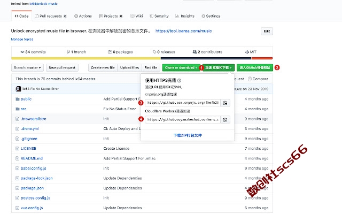
Task: Select the Cloudflare Workers URL field
Action: click(183, 119)
